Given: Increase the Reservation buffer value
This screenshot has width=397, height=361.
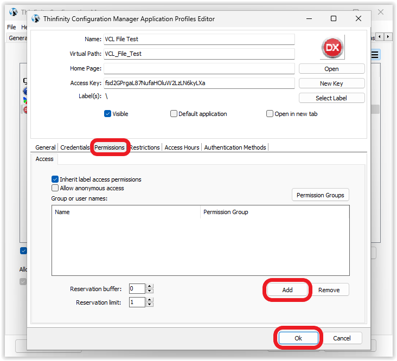Looking at the screenshot, I should [150, 286].
